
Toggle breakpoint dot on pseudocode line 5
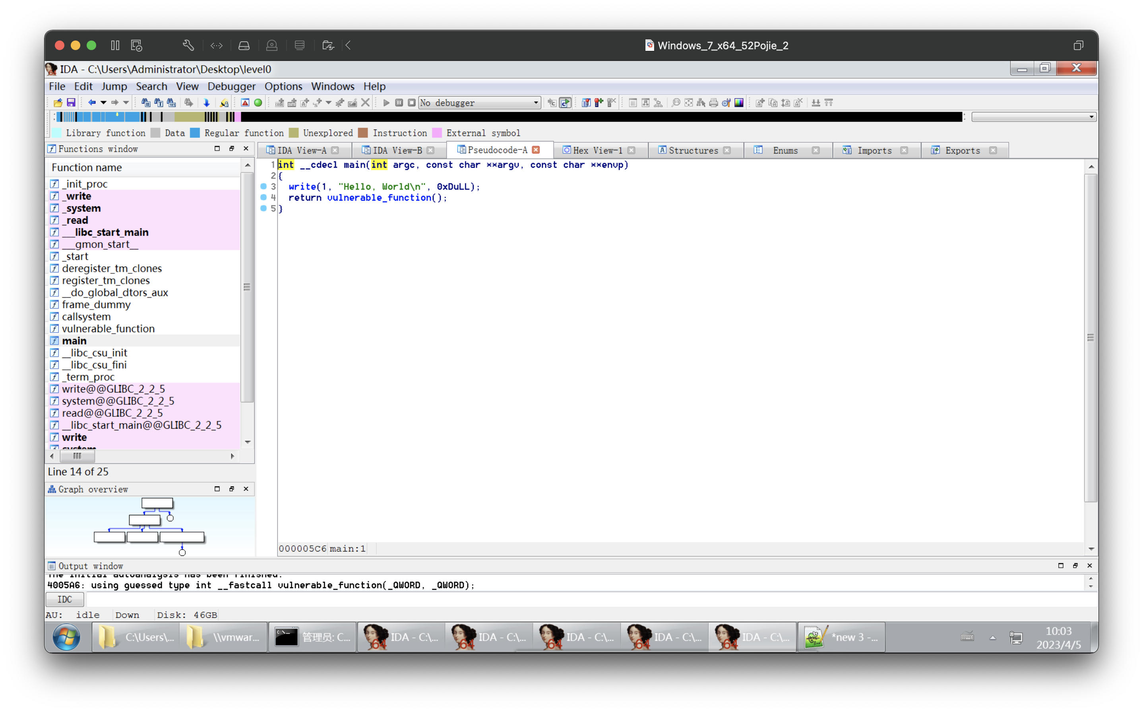pyautogui.click(x=264, y=209)
